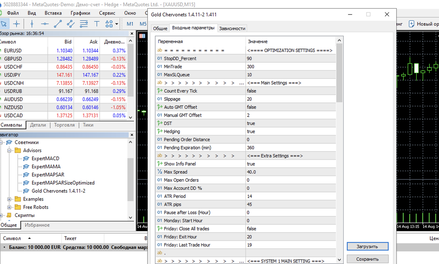Select the vertical line drawing tool
The image size is (439, 264).
(32, 24)
